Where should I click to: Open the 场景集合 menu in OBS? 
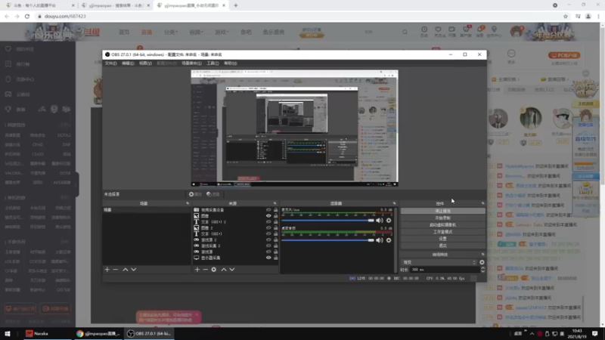[x=192, y=63]
